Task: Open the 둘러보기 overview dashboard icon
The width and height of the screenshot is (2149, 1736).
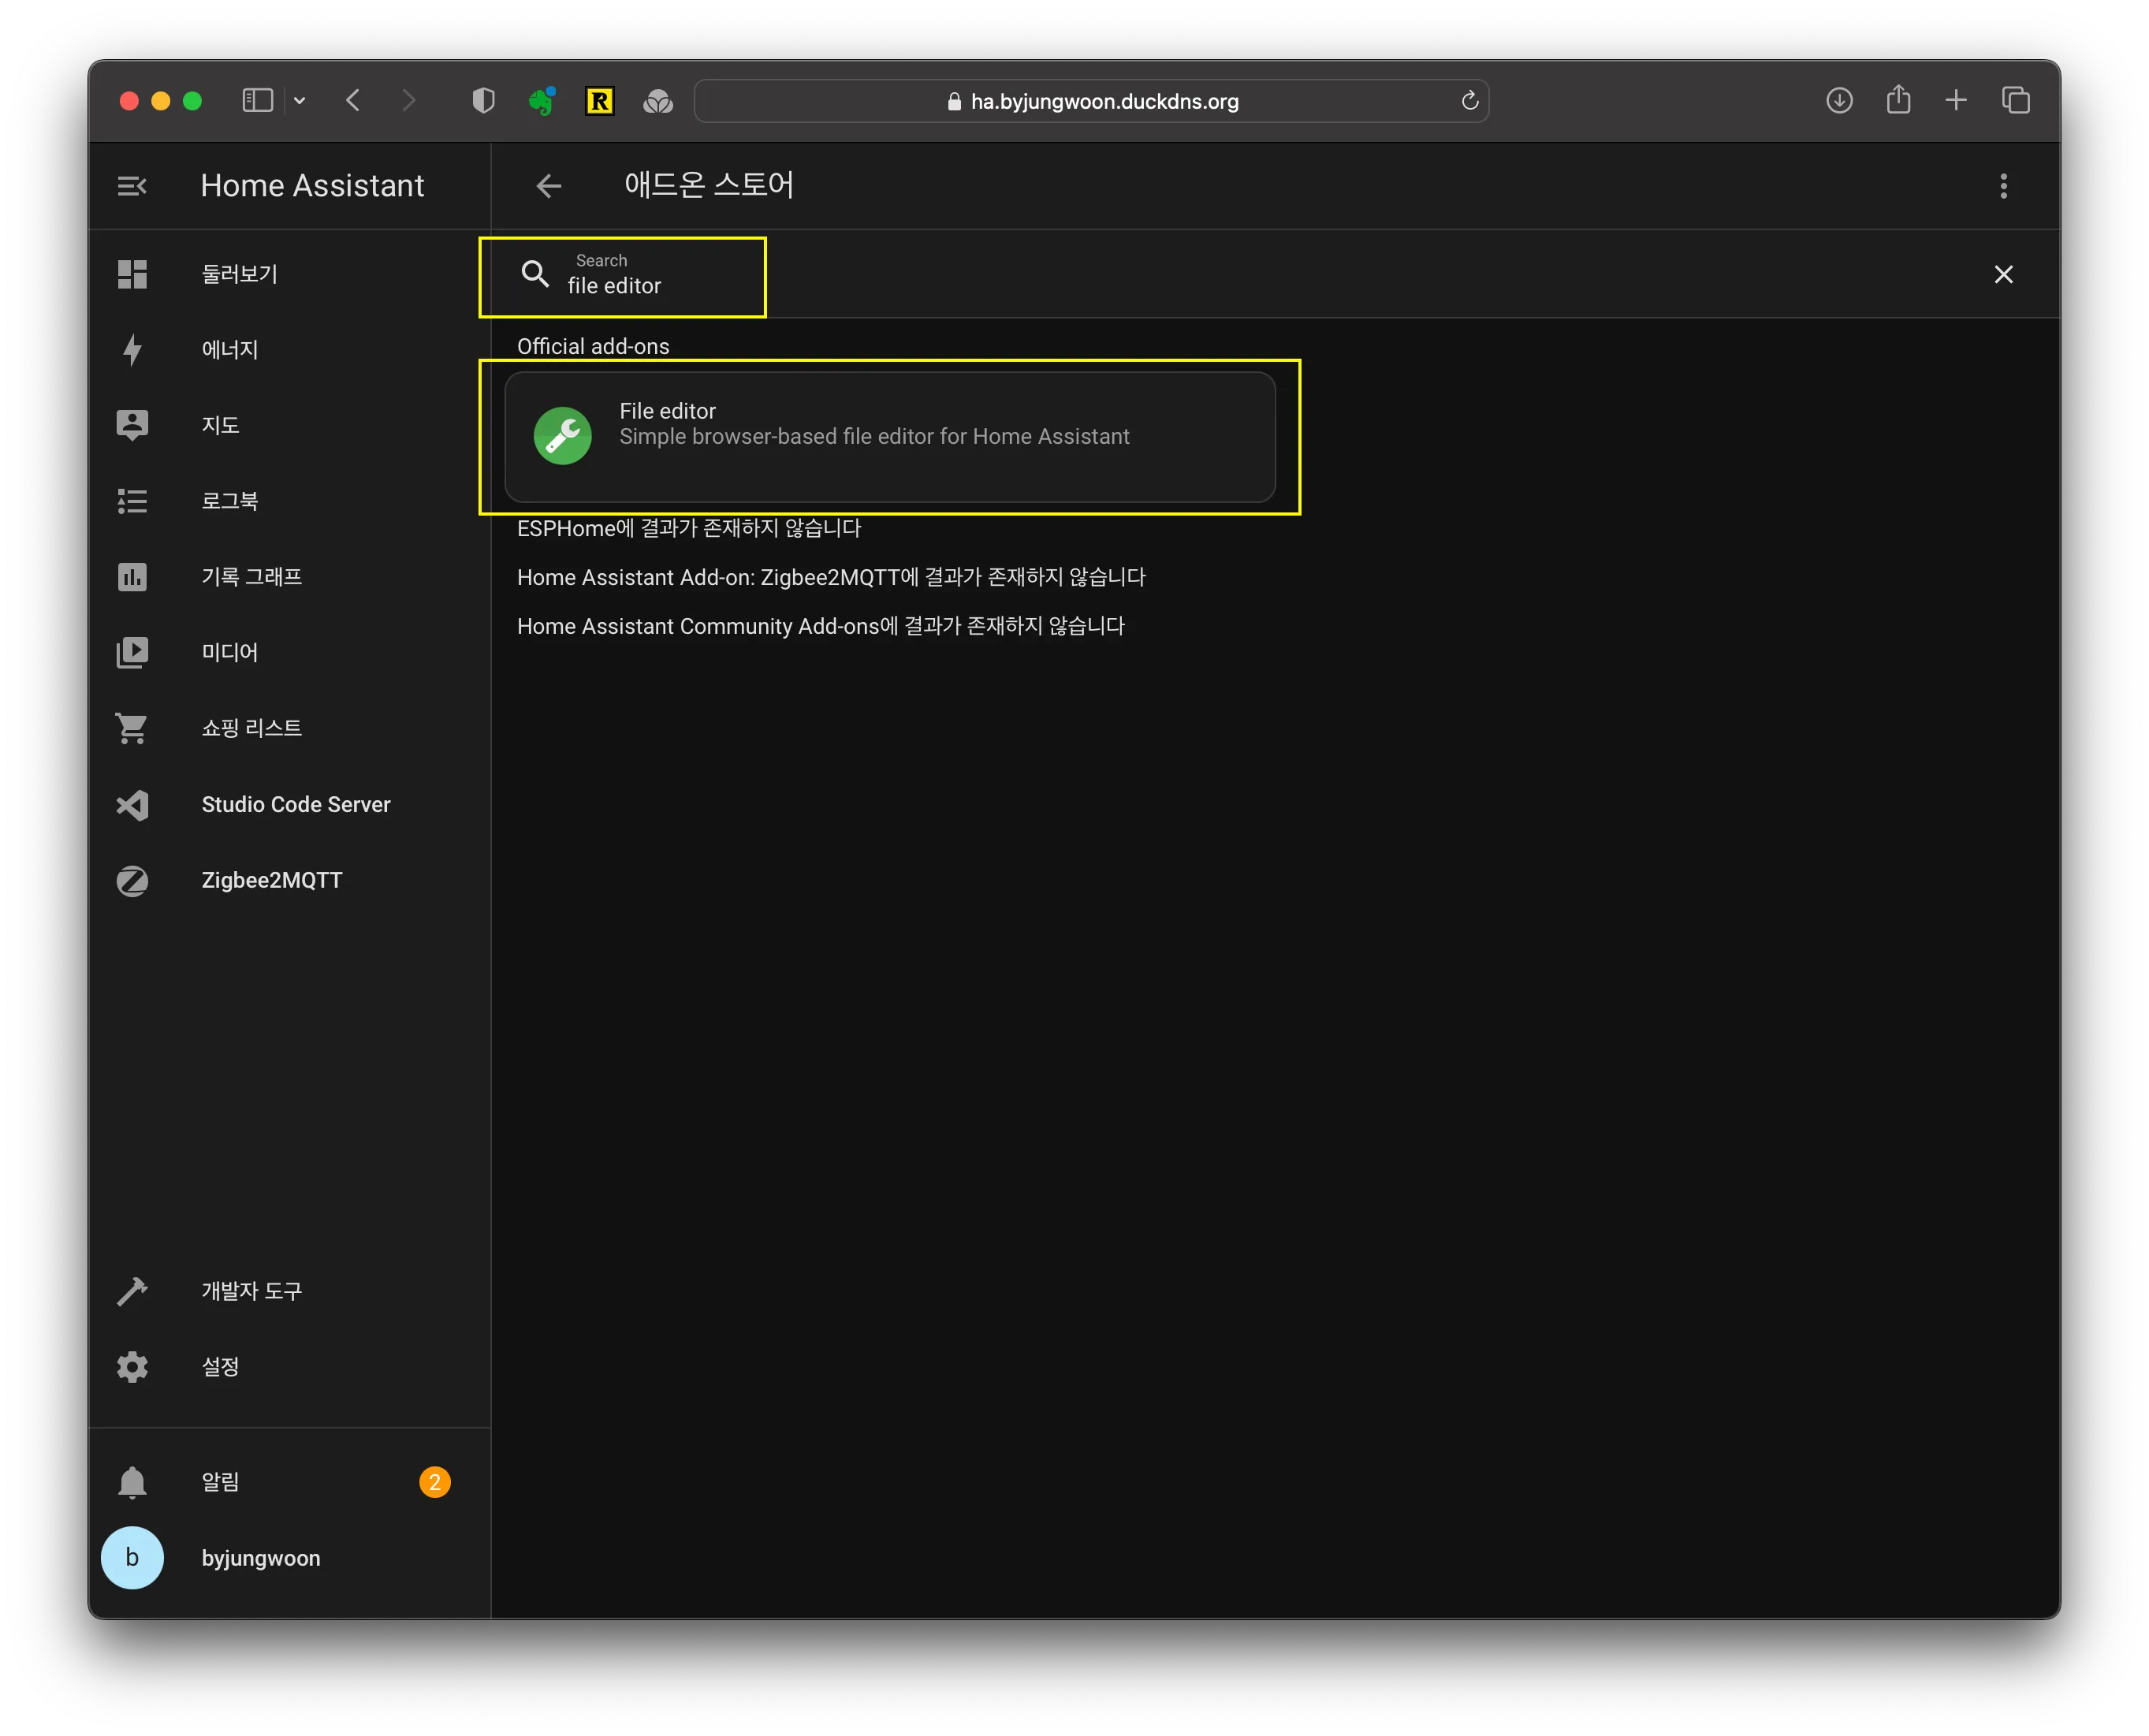Action: [132, 274]
